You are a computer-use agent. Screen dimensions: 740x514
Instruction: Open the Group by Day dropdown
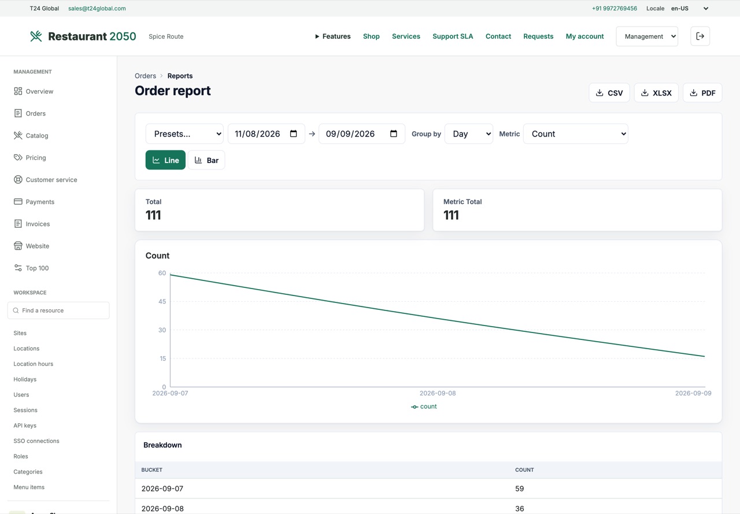[x=469, y=134]
